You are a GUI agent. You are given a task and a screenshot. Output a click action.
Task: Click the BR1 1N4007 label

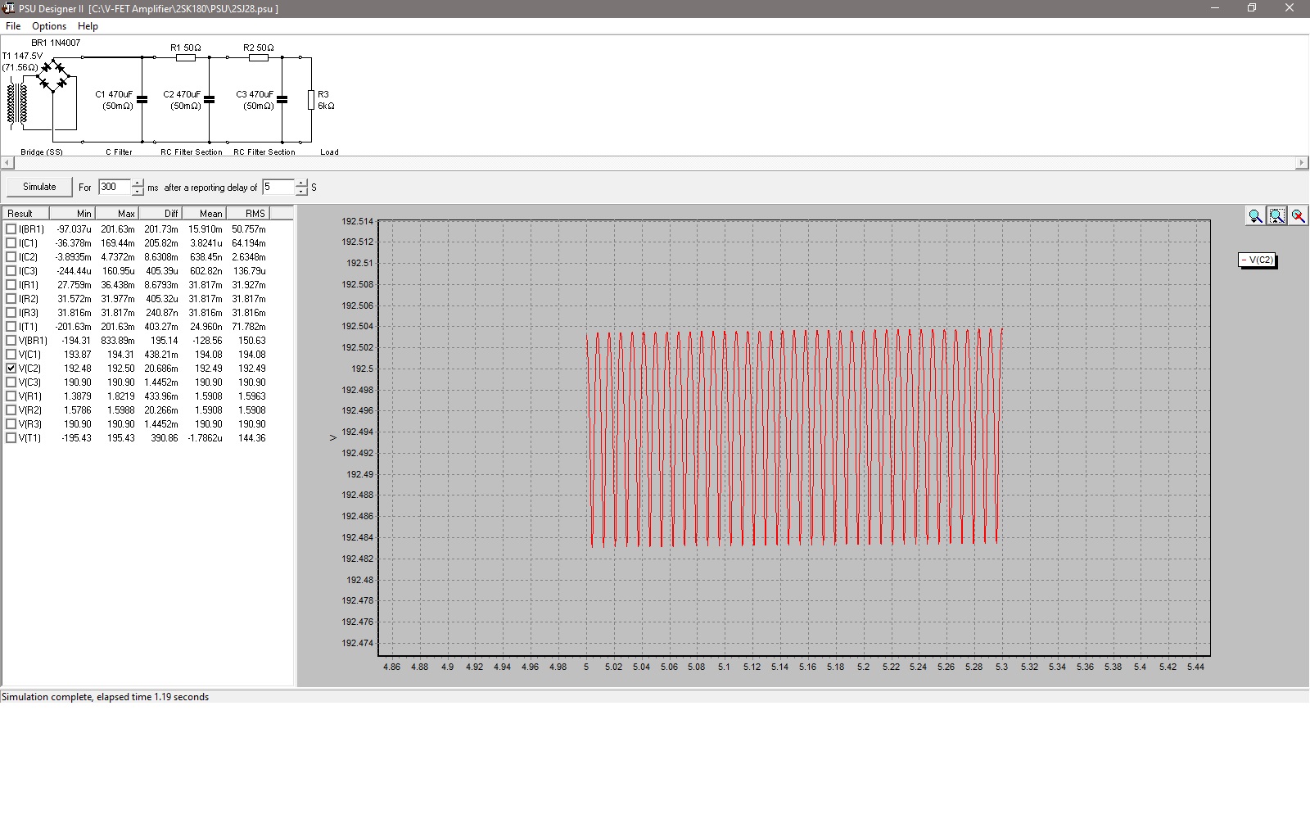point(56,43)
